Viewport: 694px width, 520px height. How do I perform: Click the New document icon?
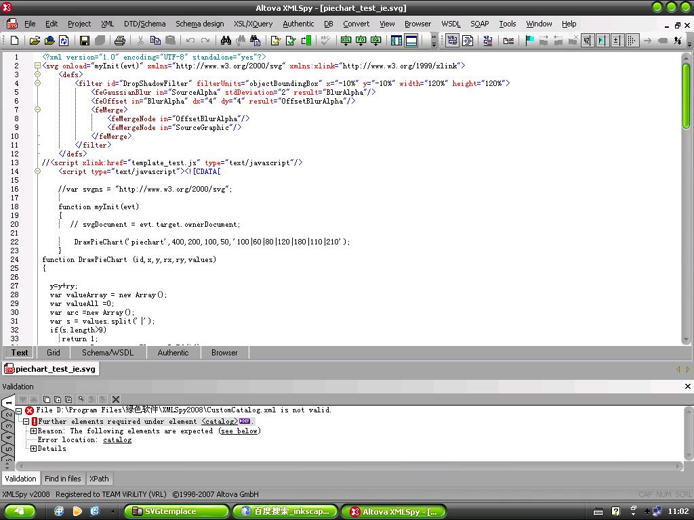15,41
